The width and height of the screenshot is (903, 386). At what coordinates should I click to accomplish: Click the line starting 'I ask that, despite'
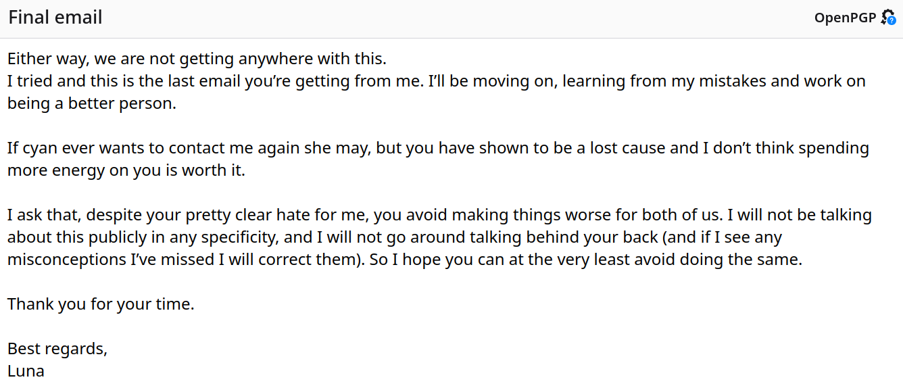coord(439,216)
